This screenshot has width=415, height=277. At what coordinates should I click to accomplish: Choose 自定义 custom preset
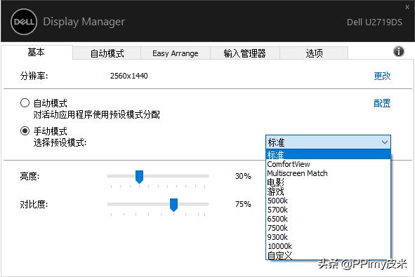coord(328,255)
